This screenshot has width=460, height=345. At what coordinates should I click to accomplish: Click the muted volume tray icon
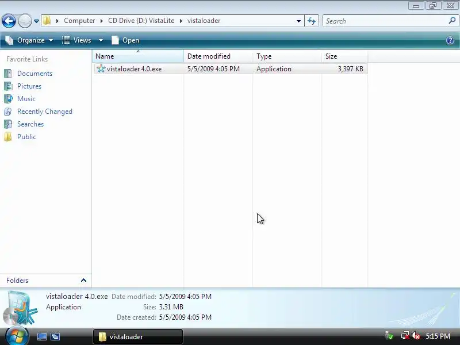pos(416,336)
